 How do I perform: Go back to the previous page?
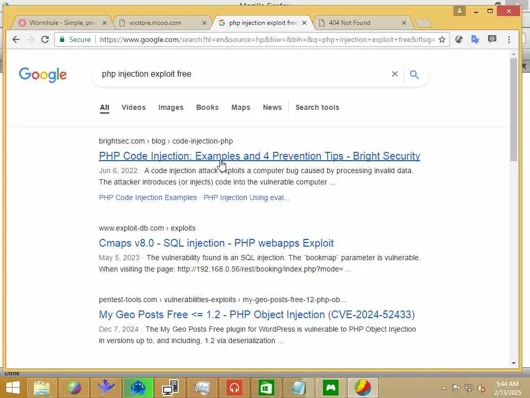(16, 39)
